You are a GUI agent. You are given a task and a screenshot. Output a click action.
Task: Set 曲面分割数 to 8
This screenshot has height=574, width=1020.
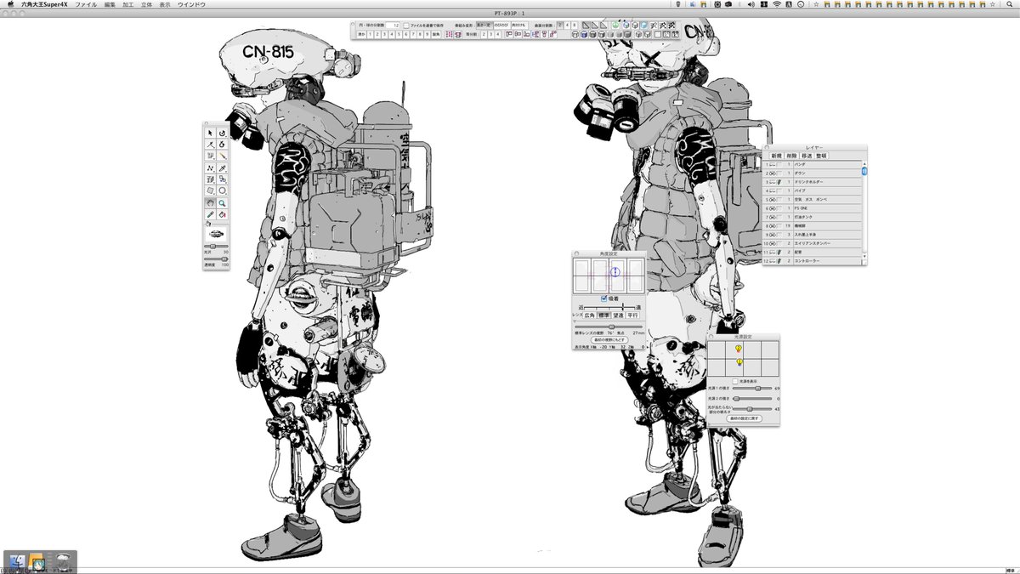(574, 26)
